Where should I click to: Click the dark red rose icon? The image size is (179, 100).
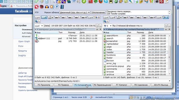point(42,7)
